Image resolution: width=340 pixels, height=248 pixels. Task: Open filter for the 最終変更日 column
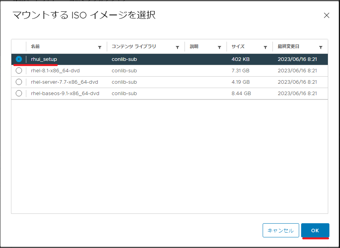point(321,47)
